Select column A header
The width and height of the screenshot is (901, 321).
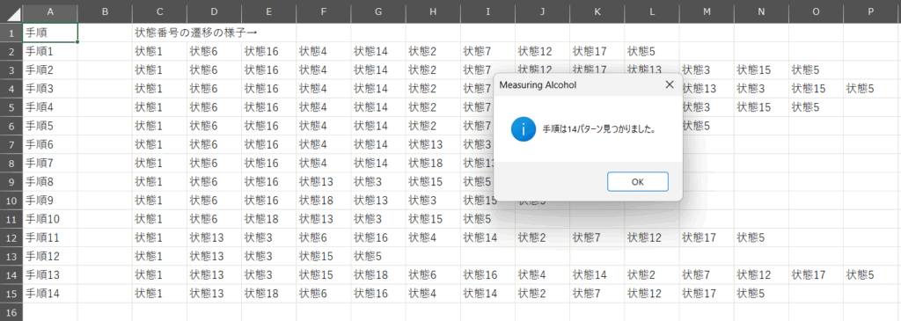pos(50,12)
